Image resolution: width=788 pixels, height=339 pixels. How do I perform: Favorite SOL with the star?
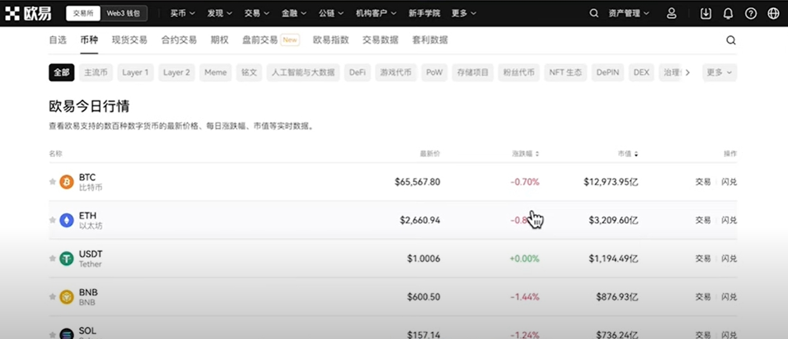coord(53,335)
